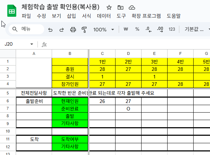Check the cloud save status icon
The height and width of the screenshot is (155, 210).
click(x=132, y=7)
